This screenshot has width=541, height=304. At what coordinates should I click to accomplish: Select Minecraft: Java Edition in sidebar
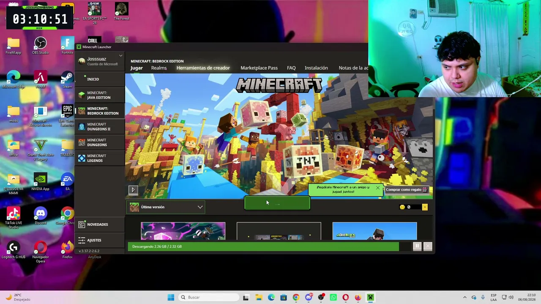tap(100, 95)
